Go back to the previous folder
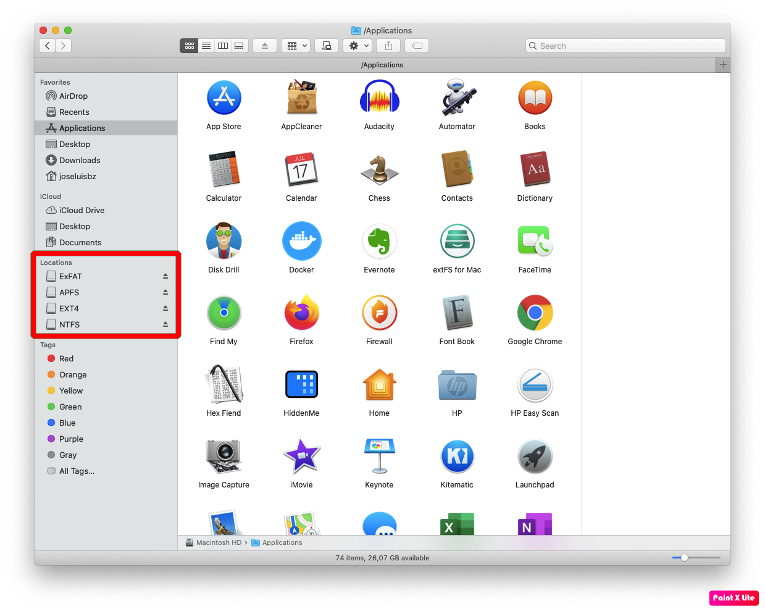 (48, 46)
